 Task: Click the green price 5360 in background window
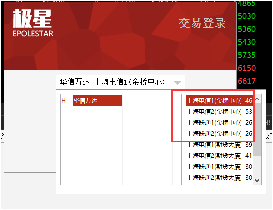click(246, 29)
